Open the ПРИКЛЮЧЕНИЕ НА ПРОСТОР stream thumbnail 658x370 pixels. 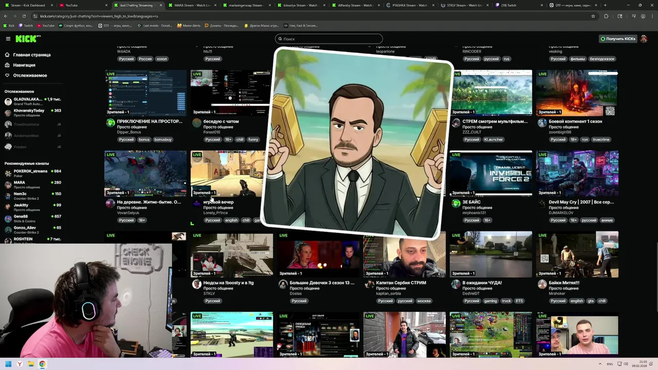pos(145,92)
